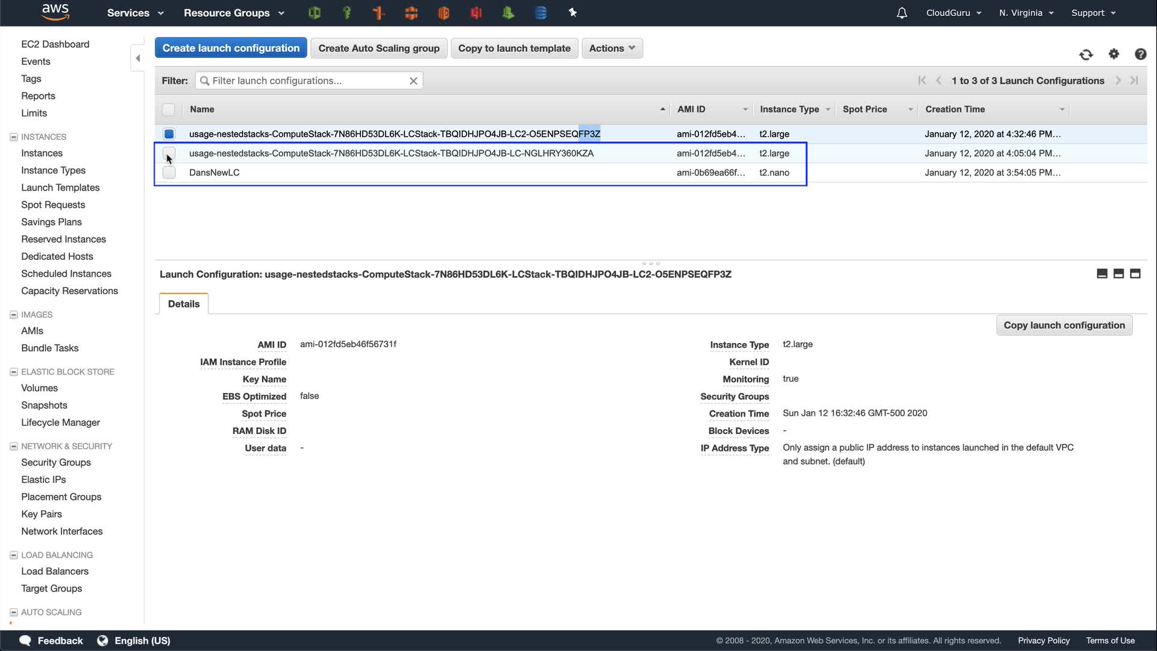This screenshot has width=1157, height=651.
Task: Open the help question mark icon
Action: (1140, 54)
